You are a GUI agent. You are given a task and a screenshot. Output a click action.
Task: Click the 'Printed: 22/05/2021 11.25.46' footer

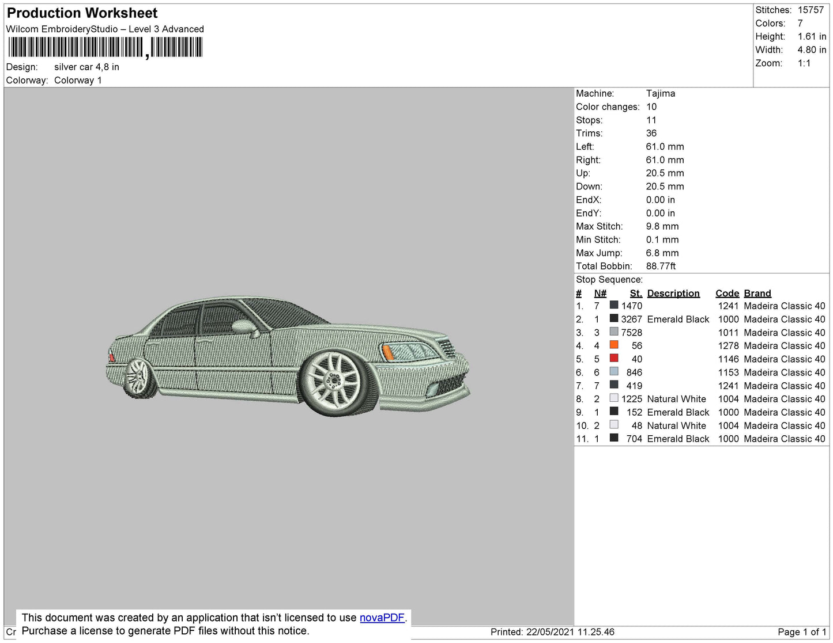(x=552, y=632)
